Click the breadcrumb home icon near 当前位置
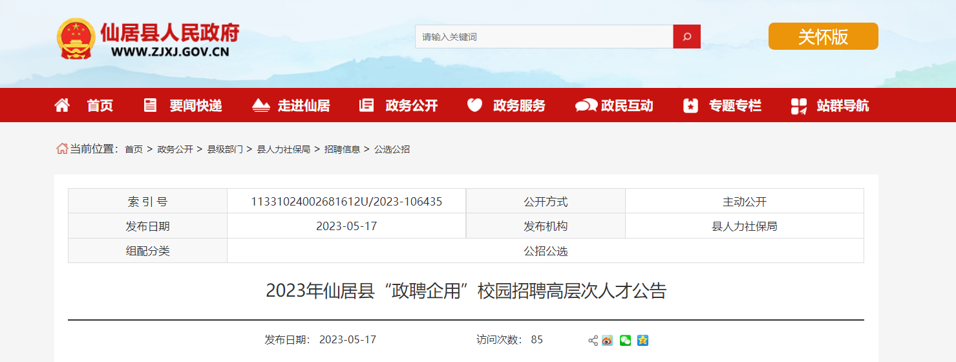956x362 pixels. 62,149
